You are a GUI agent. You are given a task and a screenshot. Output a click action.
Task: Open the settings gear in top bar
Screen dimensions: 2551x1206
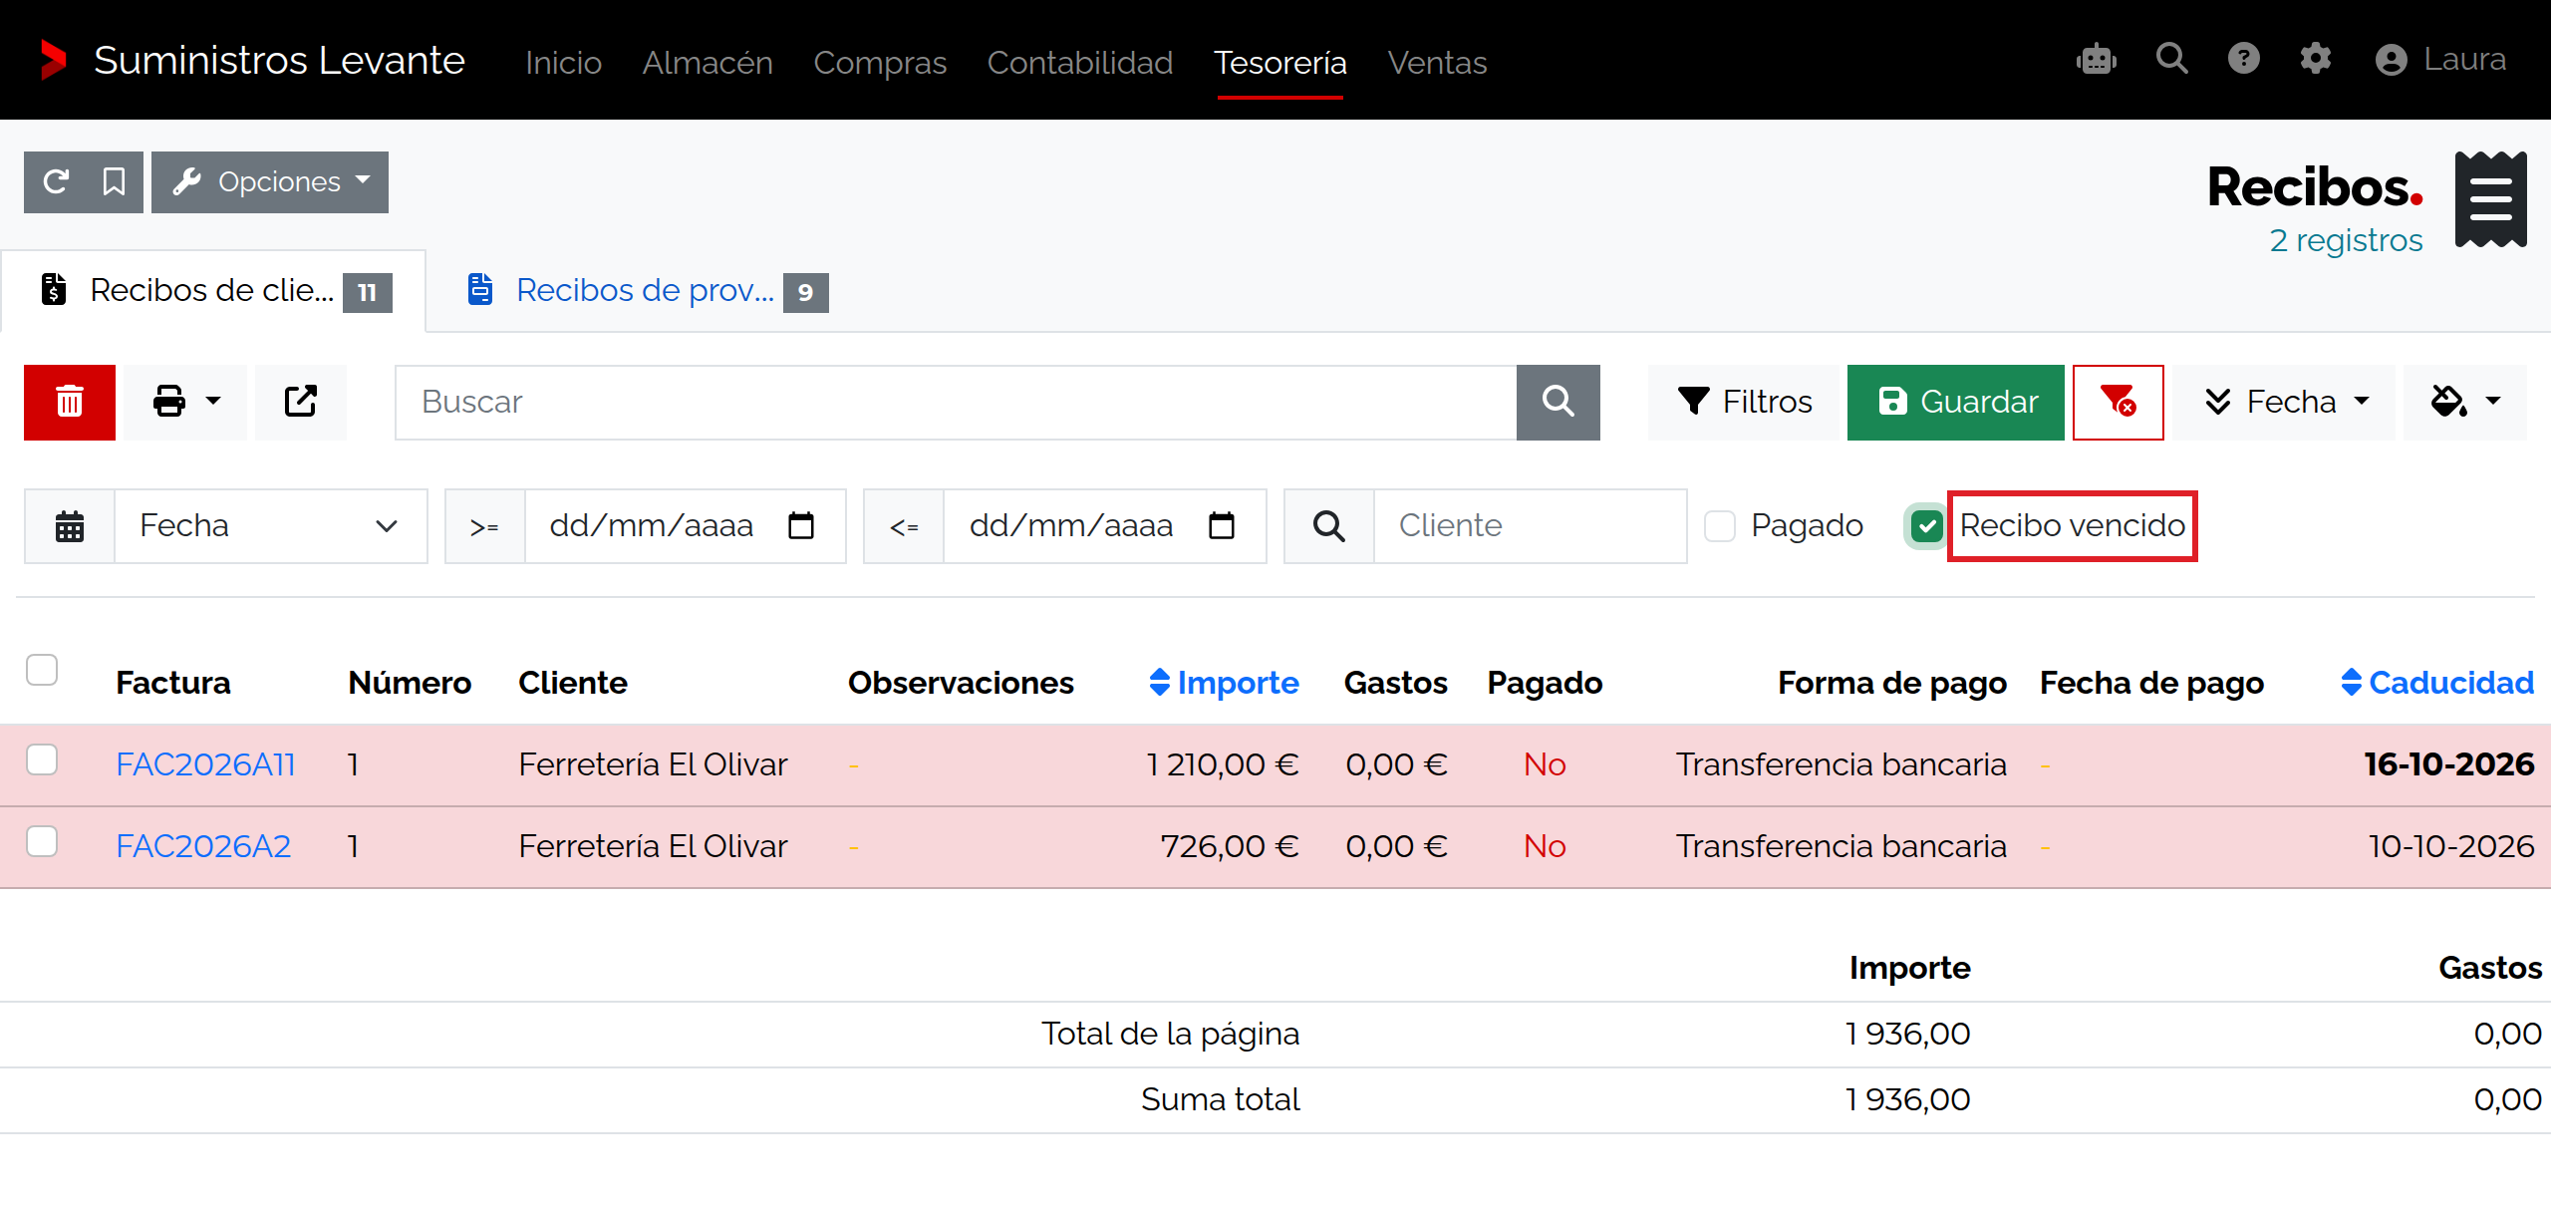[x=2315, y=60]
